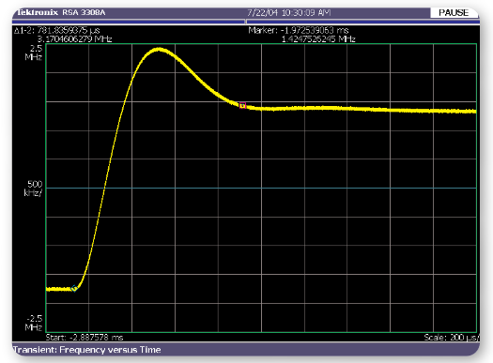Click the 500 kHz/ vertical scale label
Screen dimensions: 493x363
(33, 189)
